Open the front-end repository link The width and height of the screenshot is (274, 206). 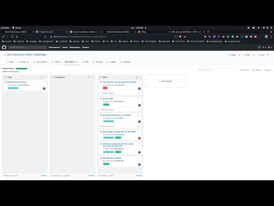(x=40, y=54)
